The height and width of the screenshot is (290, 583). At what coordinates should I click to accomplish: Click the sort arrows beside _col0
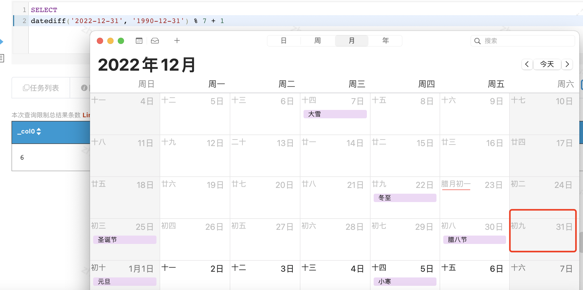(39, 131)
